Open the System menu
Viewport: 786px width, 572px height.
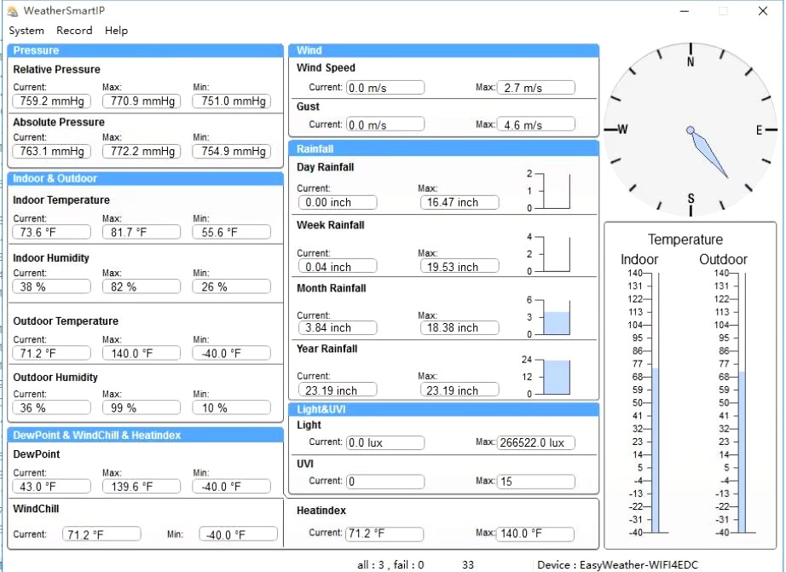click(26, 31)
